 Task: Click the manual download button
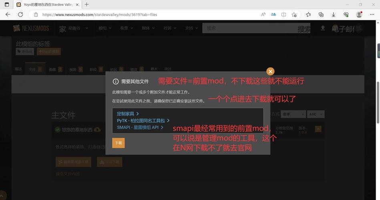[x=110, y=162]
